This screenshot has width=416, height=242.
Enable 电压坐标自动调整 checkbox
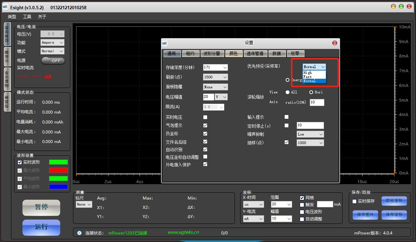point(205,156)
